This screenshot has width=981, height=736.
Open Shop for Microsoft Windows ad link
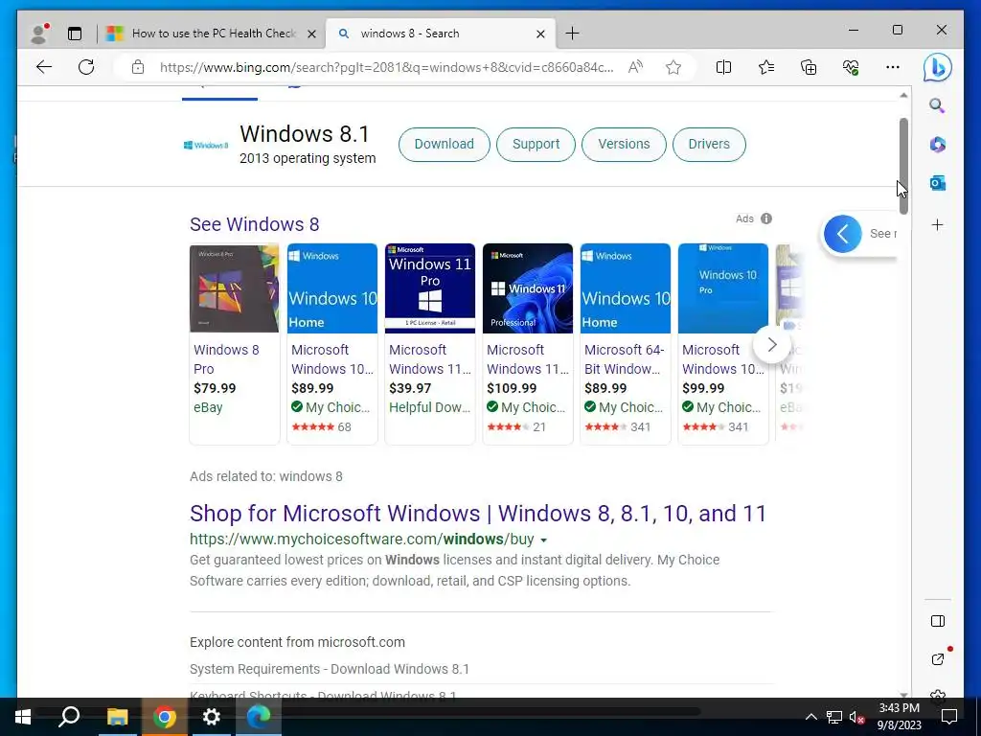click(x=478, y=514)
